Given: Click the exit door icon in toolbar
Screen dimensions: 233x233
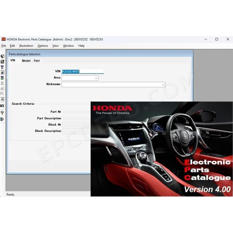Looking at the screenshot, I should (2, 119).
